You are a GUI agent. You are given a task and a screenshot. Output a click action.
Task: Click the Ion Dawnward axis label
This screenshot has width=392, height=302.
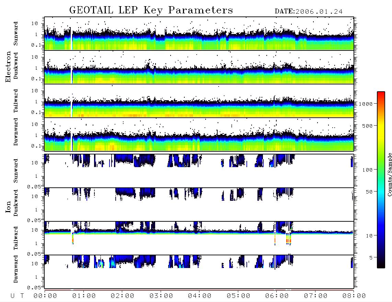tap(15, 269)
